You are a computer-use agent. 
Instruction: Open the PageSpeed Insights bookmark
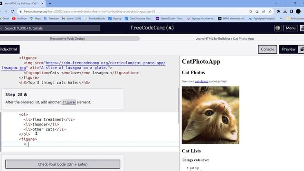pos(262,19)
